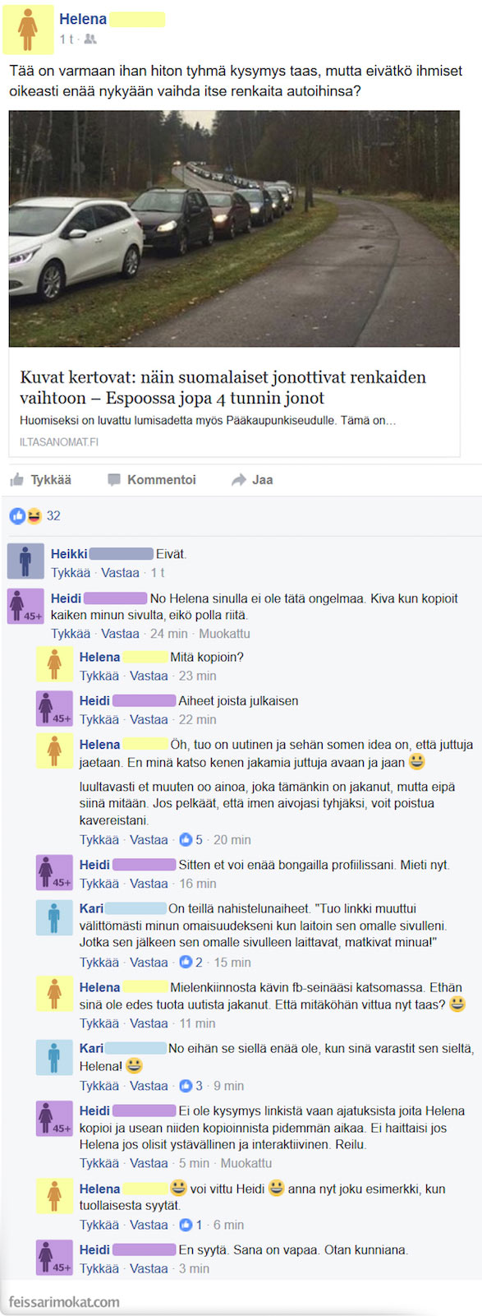Click Tykkää under Heikki's comment Eivät
The width and height of the screenshot is (482, 1316).
click(x=71, y=573)
